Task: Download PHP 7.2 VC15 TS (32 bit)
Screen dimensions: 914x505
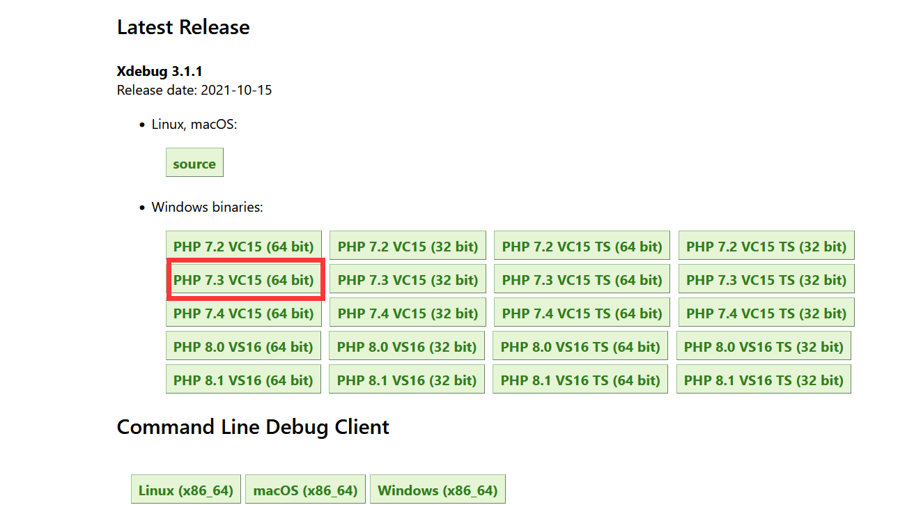Action: coord(766,246)
